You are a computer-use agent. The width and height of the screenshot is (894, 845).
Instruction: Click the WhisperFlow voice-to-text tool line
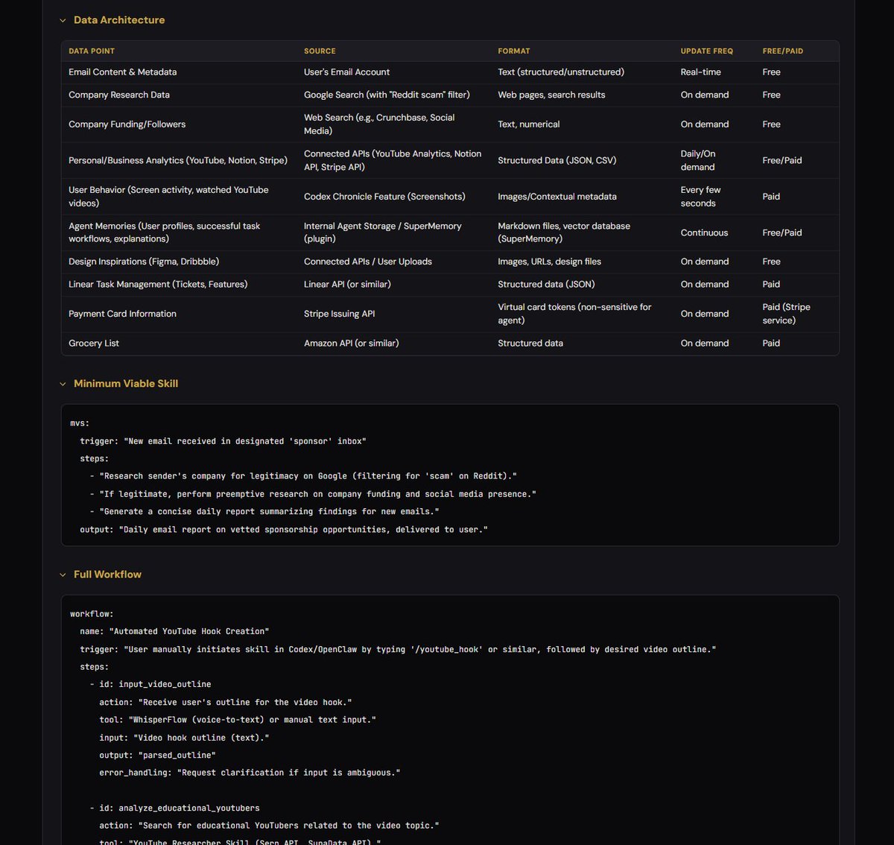click(x=238, y=721)
